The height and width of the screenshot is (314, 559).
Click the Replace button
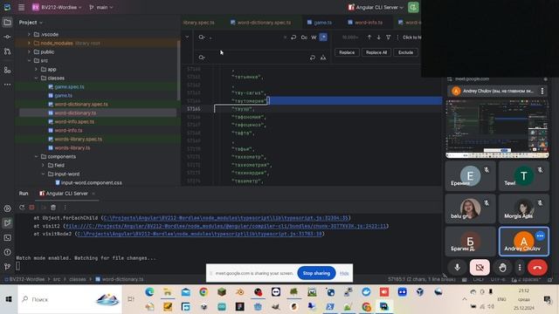[x=347, y=52]
